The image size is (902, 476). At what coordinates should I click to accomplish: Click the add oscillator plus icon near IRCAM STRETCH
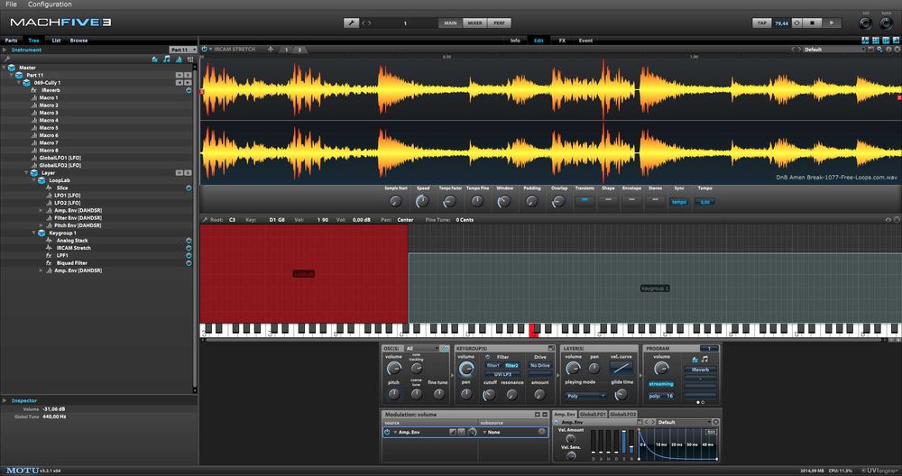coord(271,50)
